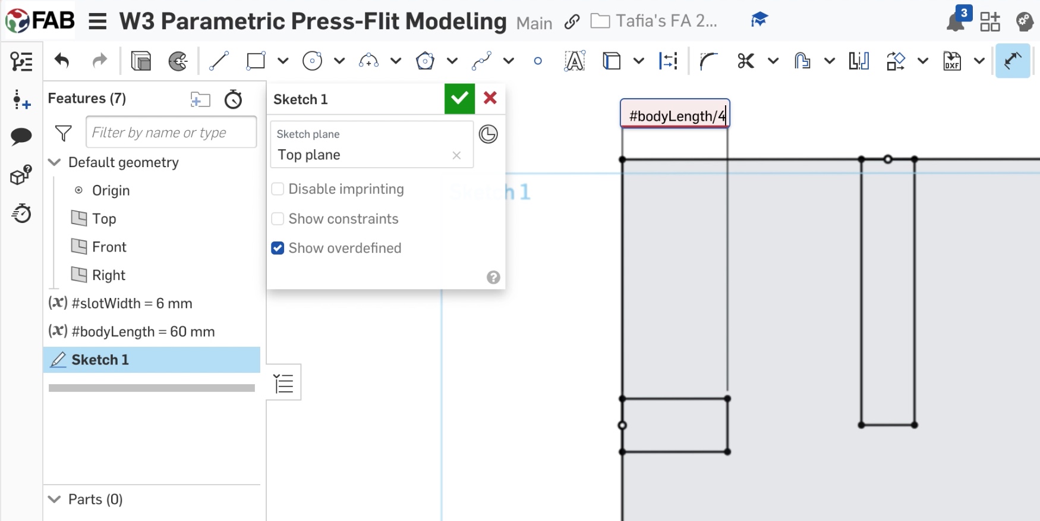The image size is (1040, 521).
Task: Click the document link chain icon
Action: [572, 23]
